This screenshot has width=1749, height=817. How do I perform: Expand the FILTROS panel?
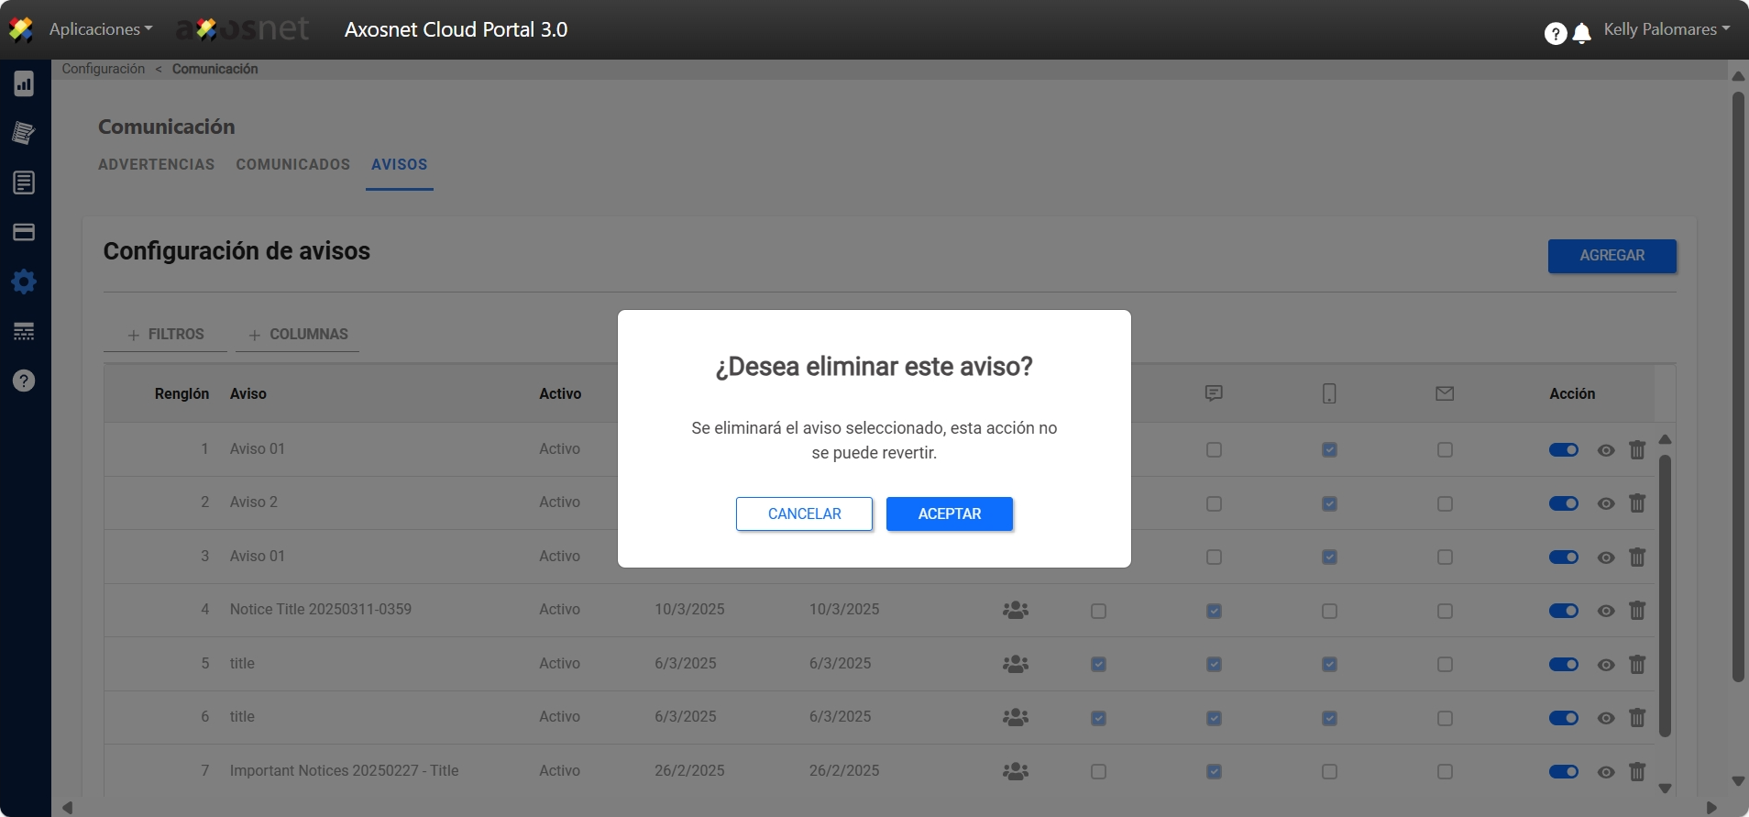pyautogui.click(x=166, y=335)
